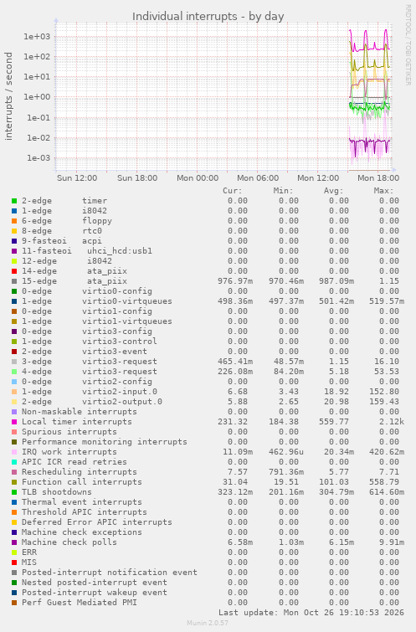Click the 159.43 max value
This screenshot has width=416, height=632.
[384, 402]
